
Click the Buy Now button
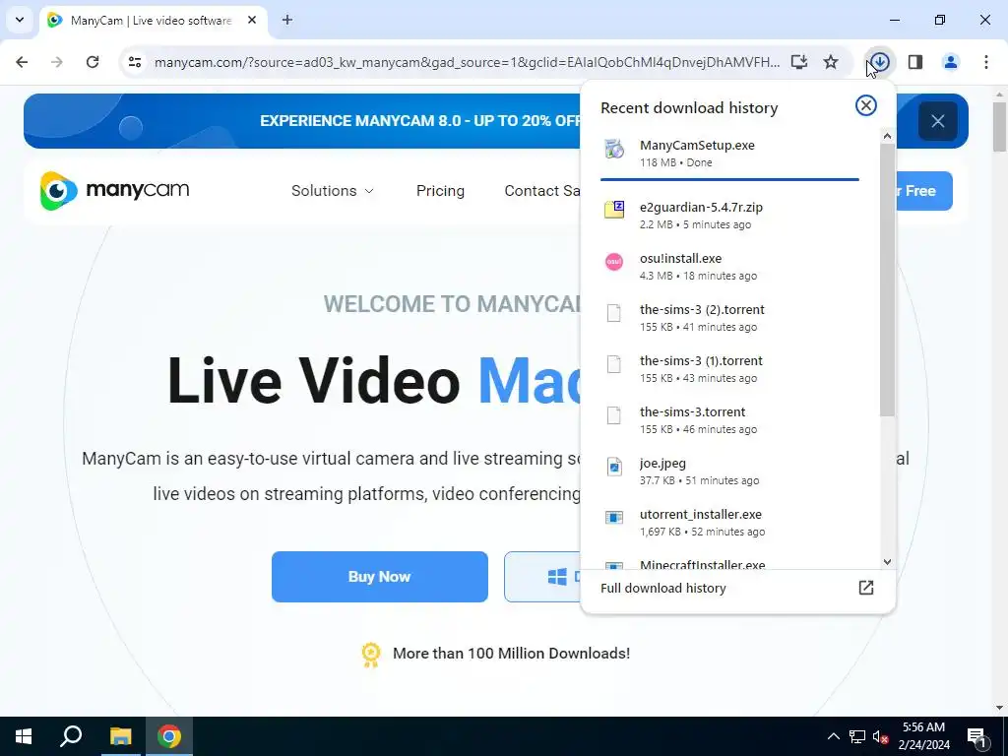[379, 577]
